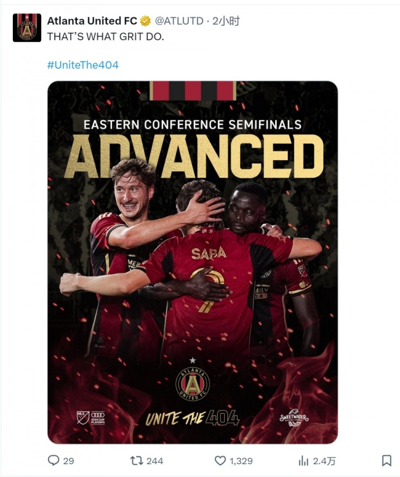Click the gold verified badge
Image resolution: width=400 pixels, height=477 pixels.
click(x=146, y=21)
